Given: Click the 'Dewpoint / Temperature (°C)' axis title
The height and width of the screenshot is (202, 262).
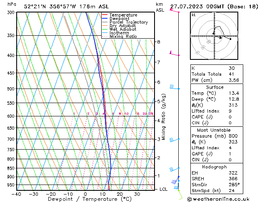Looking at the screenshot, I should 90,199.
